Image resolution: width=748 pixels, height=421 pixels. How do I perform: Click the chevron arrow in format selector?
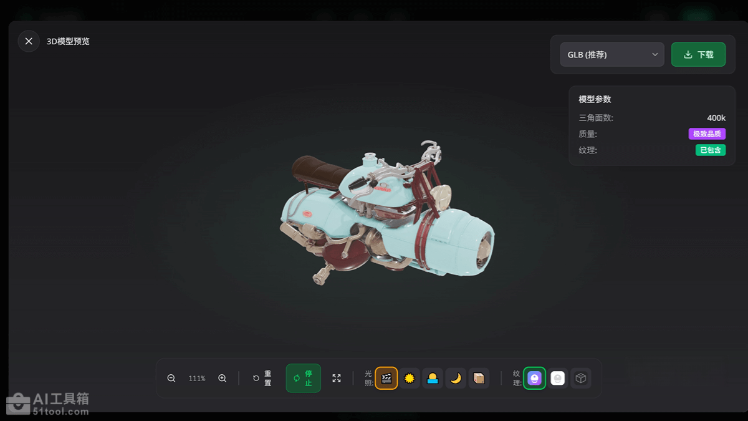click(x=655, y=55)
